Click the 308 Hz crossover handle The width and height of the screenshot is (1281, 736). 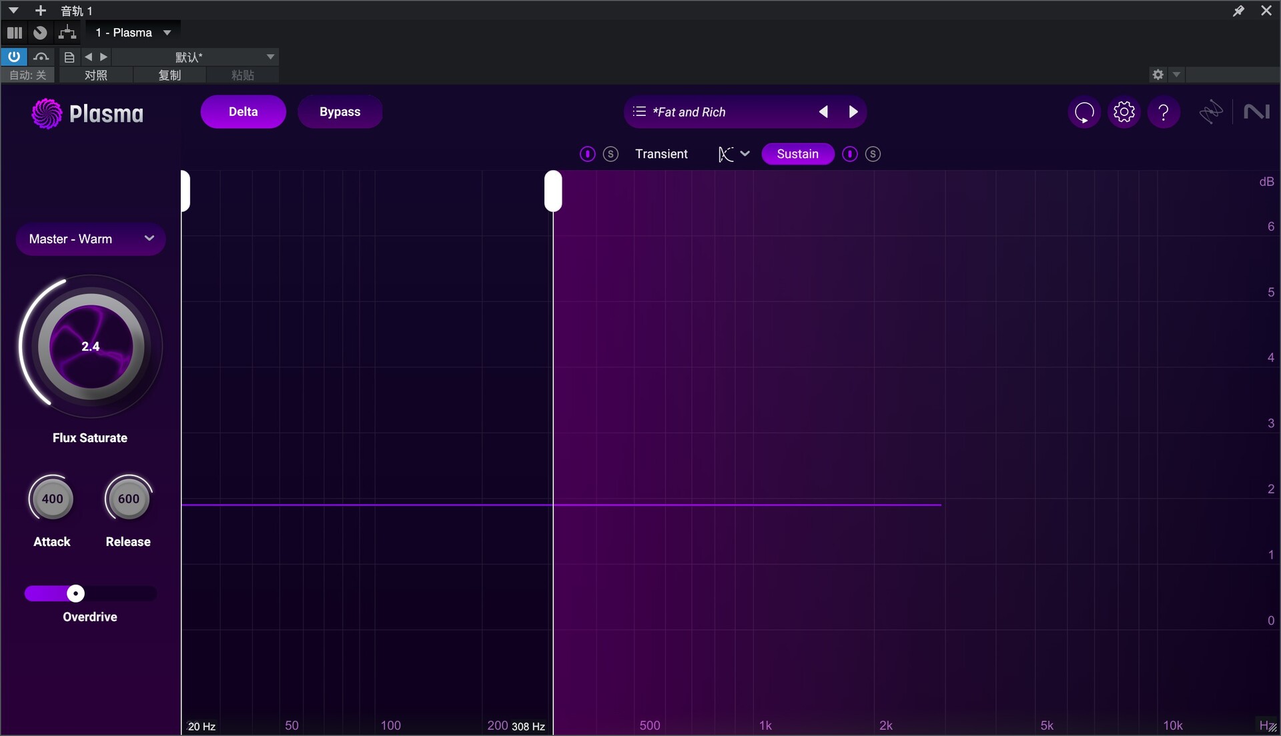point(553,191)
